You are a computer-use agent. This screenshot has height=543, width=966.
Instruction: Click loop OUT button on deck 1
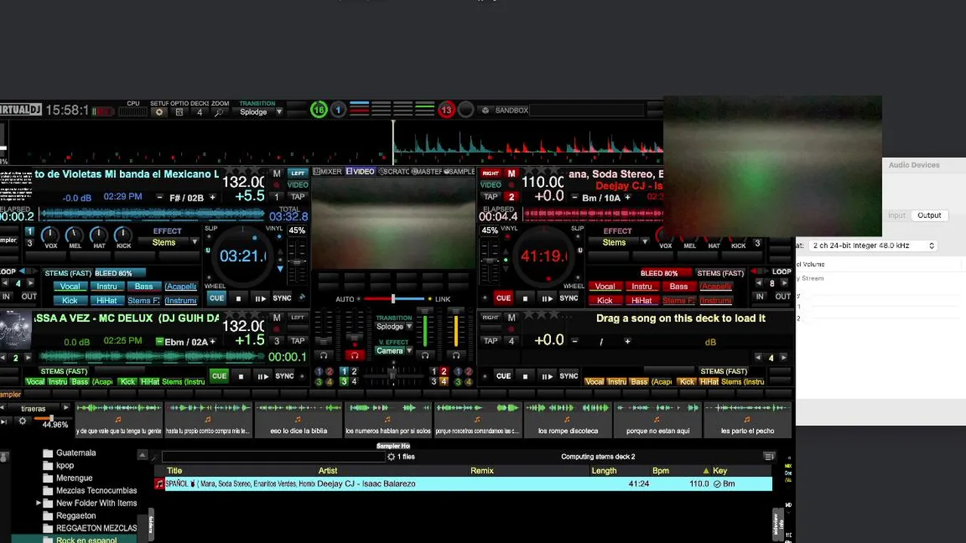tap(29, 296)
